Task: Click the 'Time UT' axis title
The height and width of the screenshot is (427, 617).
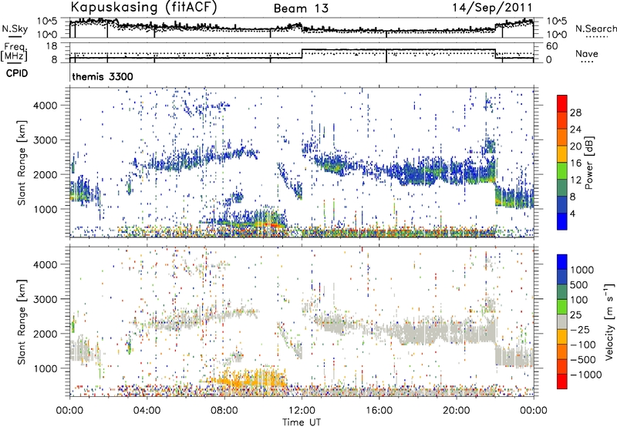Action: click(x=302, y=422)
